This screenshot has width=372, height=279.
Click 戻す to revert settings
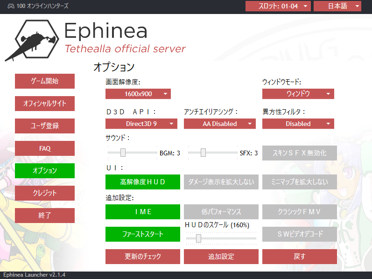click(299, 257)
